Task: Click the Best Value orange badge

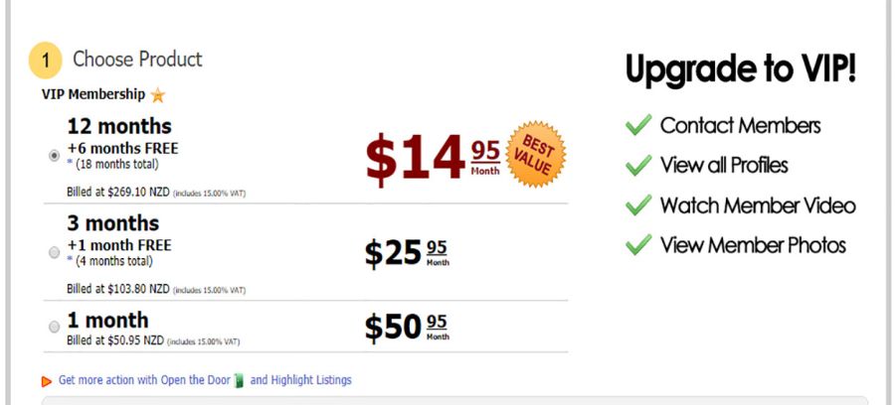Action: tap(536, 154)
